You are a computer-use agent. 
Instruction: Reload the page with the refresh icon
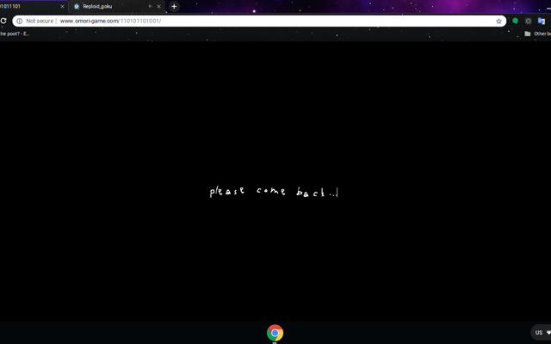3,21
